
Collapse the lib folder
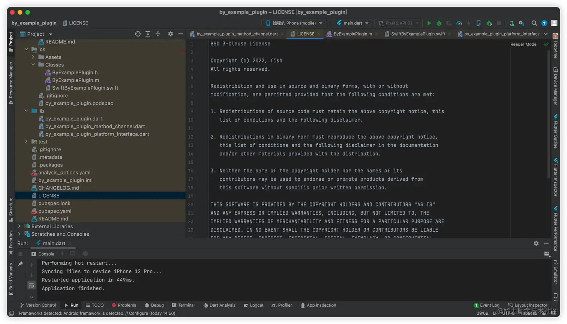tap(26, 111)
